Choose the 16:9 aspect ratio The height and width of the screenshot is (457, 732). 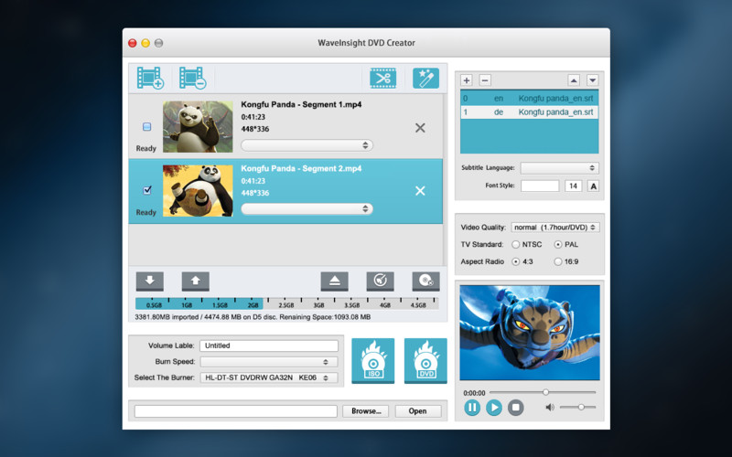coord(558,261)
